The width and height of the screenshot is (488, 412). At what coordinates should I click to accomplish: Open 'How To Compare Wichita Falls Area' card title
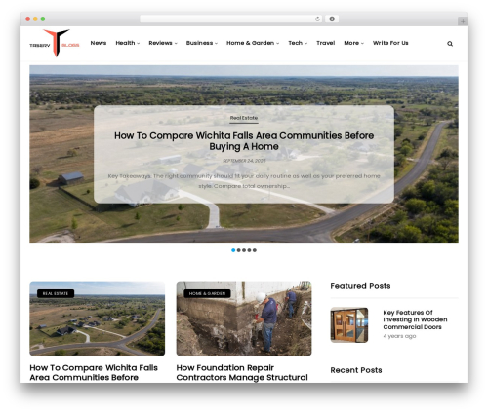pyautogui.click(x=94, y=373)
